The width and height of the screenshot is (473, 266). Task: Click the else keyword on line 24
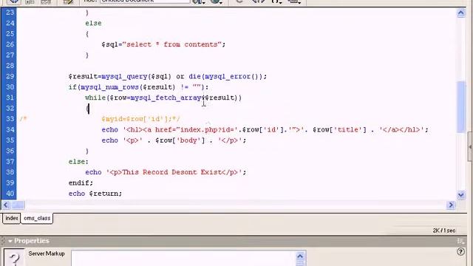93,23
